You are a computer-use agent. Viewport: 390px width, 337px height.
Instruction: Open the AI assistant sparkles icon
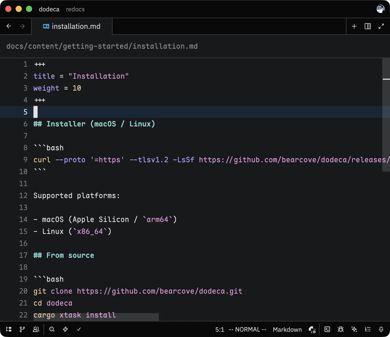pyautogui.click(x=354, y=329)
